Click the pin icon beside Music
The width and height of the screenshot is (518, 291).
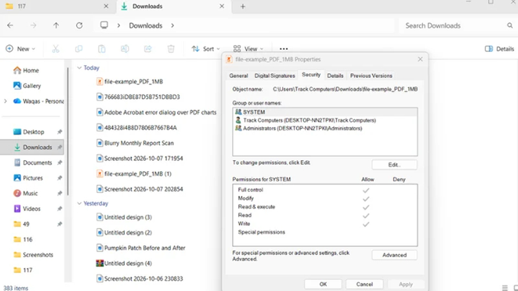click(60, 193)
